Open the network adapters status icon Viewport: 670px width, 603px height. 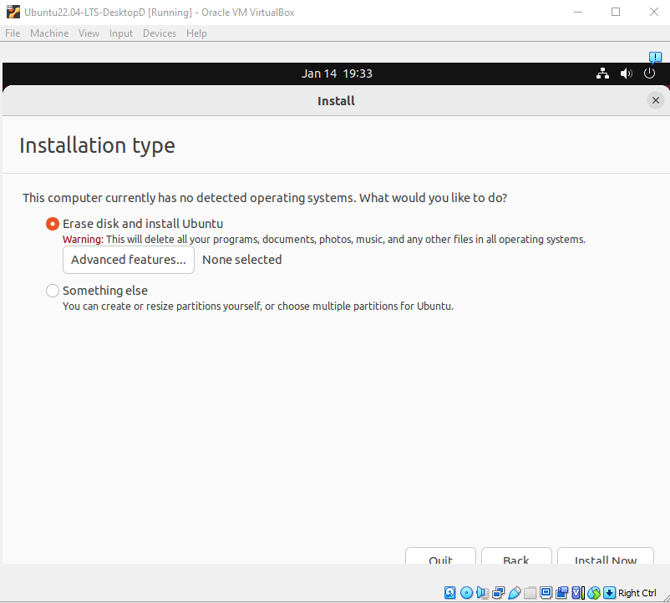tap(499, 593)
